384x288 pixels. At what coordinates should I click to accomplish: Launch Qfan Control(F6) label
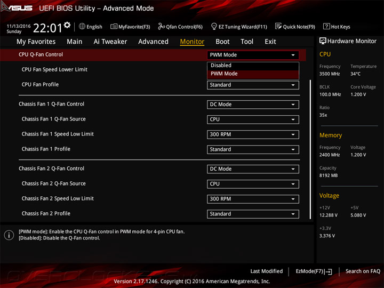(x=184, y=27)
